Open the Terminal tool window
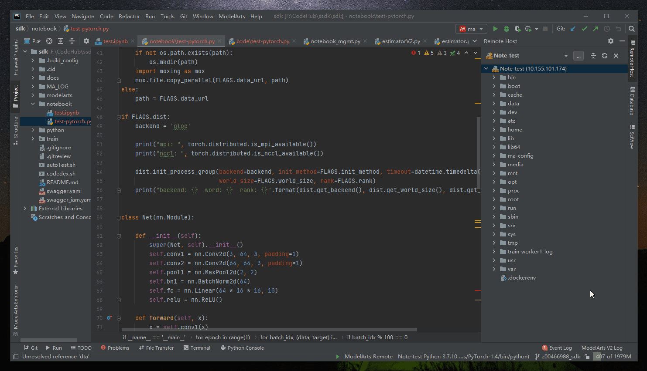 [x=197, y=348]
